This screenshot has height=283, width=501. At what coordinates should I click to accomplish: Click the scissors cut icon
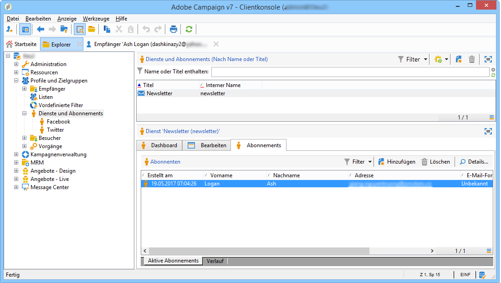click(119, 30)
